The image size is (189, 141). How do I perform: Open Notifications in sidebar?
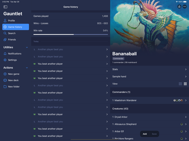[16, 54]
